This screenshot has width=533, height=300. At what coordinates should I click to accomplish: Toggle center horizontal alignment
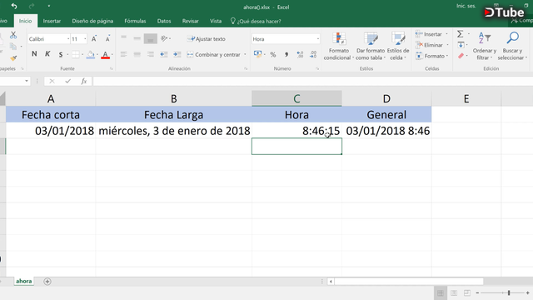pyautogui.click(x=137, y=54)
